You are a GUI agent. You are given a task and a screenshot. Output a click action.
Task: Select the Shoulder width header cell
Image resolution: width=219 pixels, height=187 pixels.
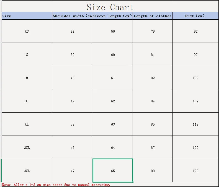[72, 16]
